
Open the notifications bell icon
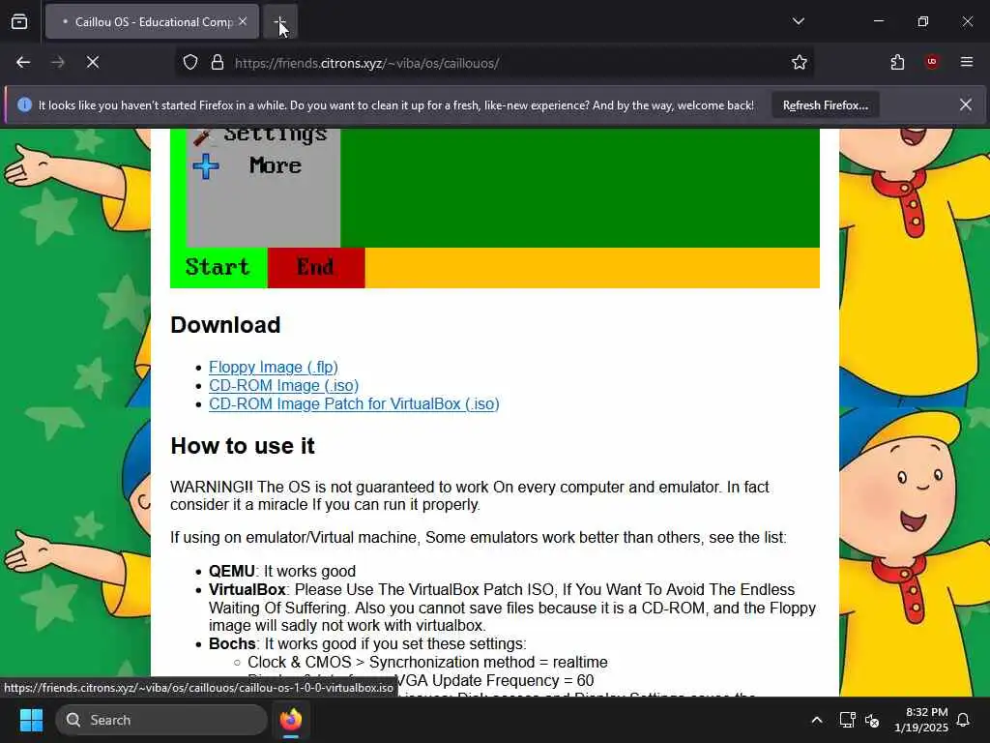(964, 720)
